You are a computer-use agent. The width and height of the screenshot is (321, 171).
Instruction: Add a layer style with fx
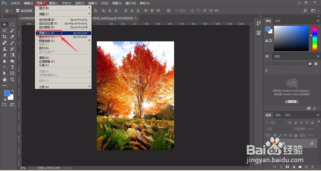click(281, 167)
